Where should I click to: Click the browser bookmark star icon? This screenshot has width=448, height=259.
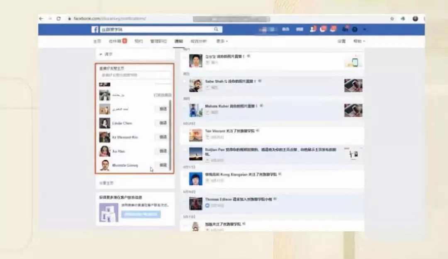(392, 19)
